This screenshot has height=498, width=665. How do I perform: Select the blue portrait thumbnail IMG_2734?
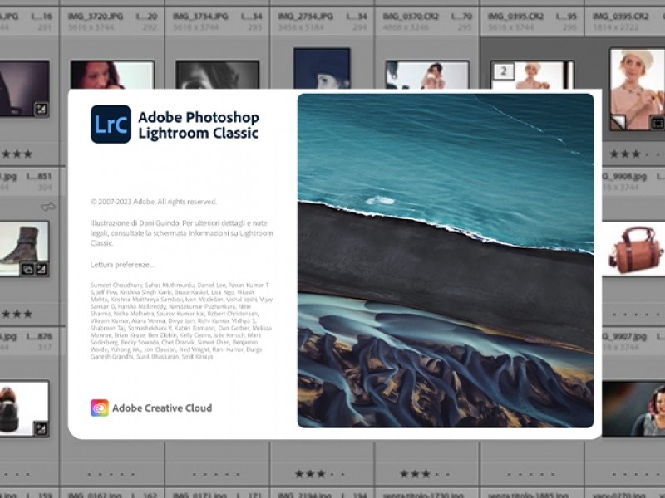point(322,69)
